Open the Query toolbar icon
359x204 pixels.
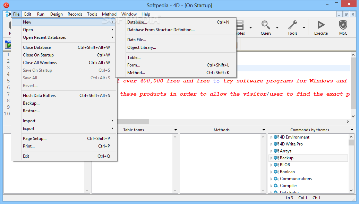(266, 25)
